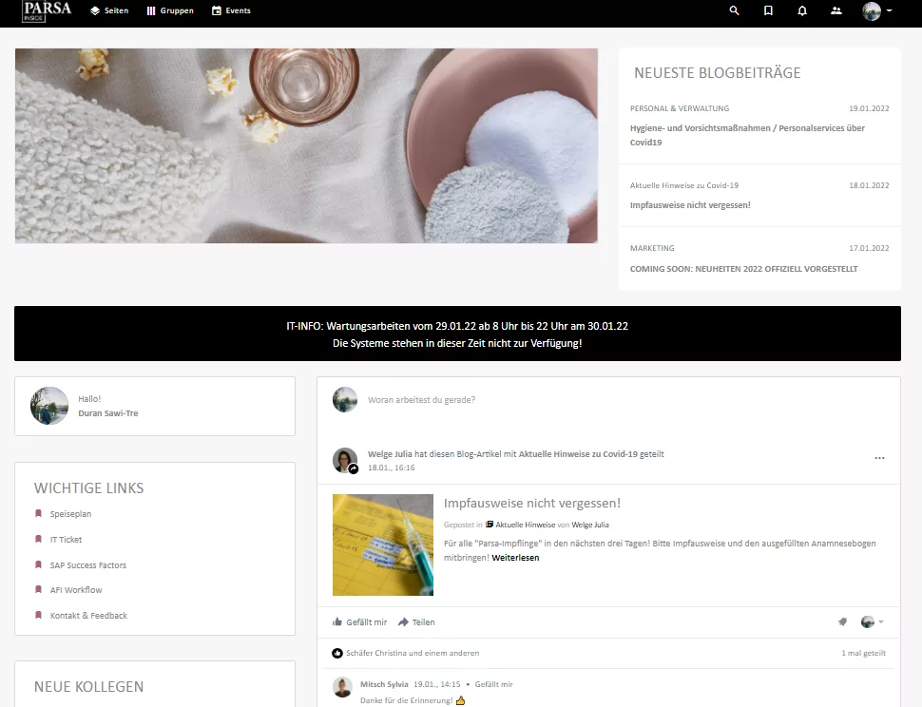Like Mitsch Sylvia's comment
The image size is (922, 707).
click(x=493, y=684)
